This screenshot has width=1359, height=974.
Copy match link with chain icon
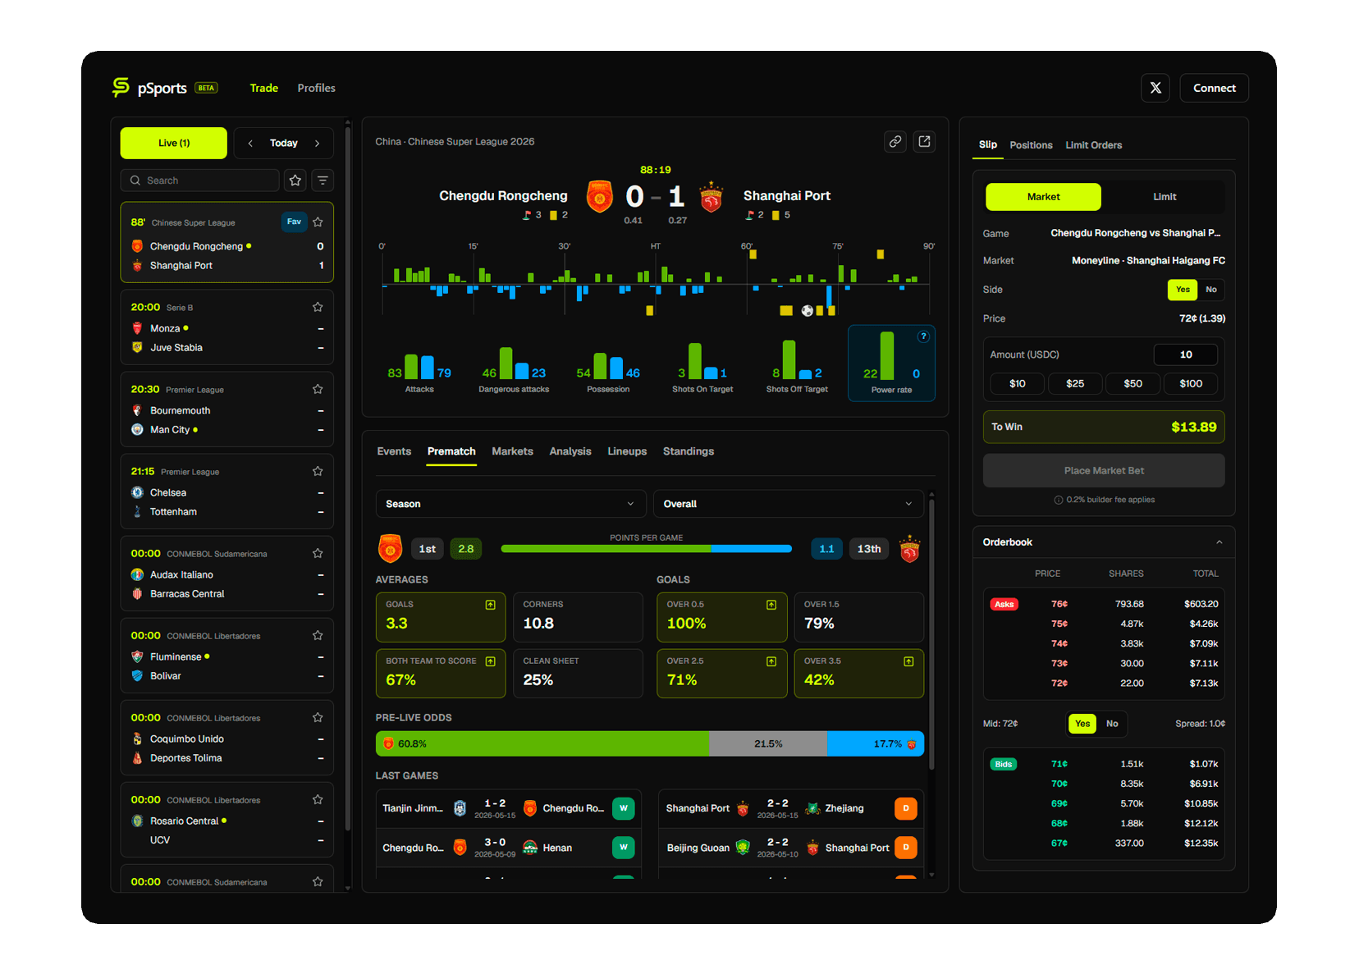895,141
